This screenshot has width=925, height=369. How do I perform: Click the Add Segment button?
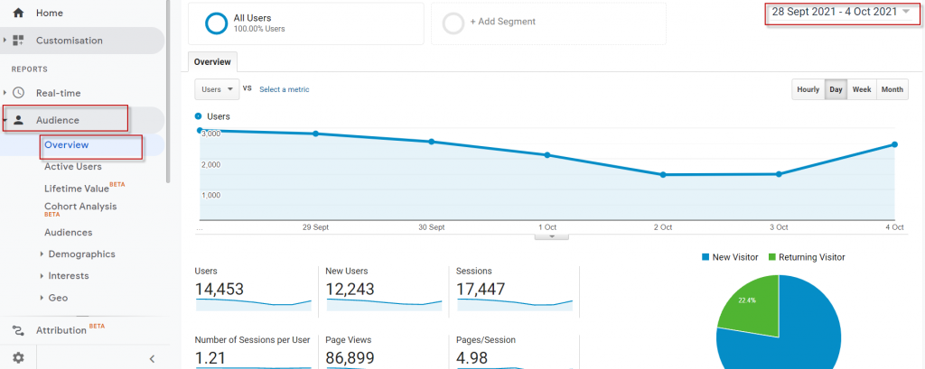click(x=502, y=22)
